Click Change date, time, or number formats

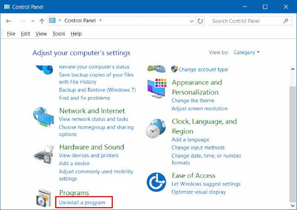click(206, 159)
